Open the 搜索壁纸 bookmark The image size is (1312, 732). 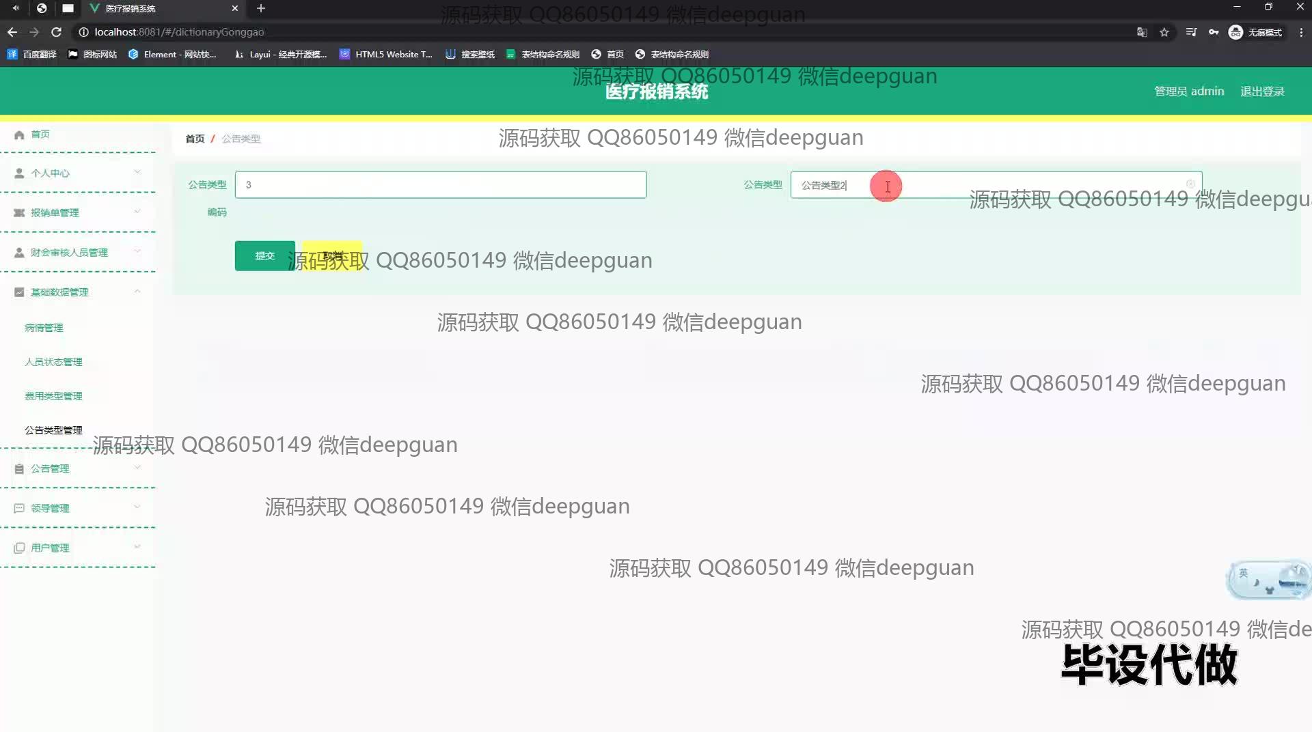tap(470, 55)
